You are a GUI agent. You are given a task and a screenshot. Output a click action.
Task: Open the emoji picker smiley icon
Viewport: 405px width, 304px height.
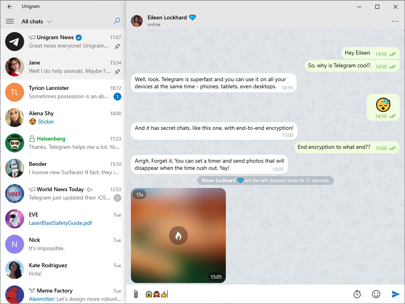pyautogui.click(x=376, y=294)
